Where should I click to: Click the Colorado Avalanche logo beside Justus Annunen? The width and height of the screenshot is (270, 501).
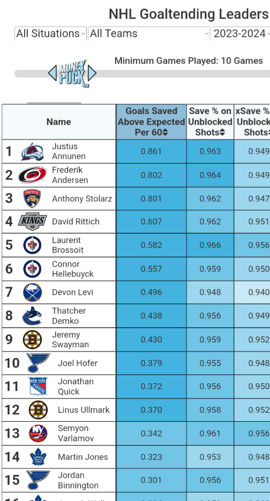32,151
